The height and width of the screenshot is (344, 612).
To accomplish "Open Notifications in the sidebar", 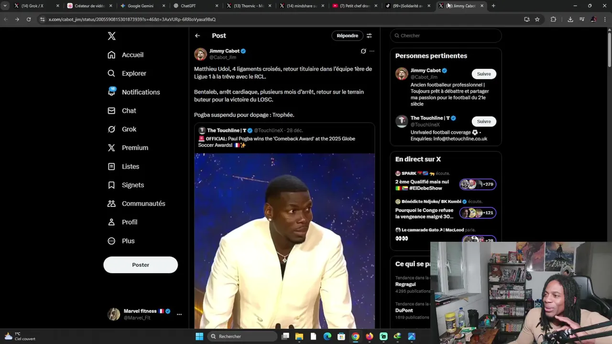I will pyautogui.click(x=134, y=92).
